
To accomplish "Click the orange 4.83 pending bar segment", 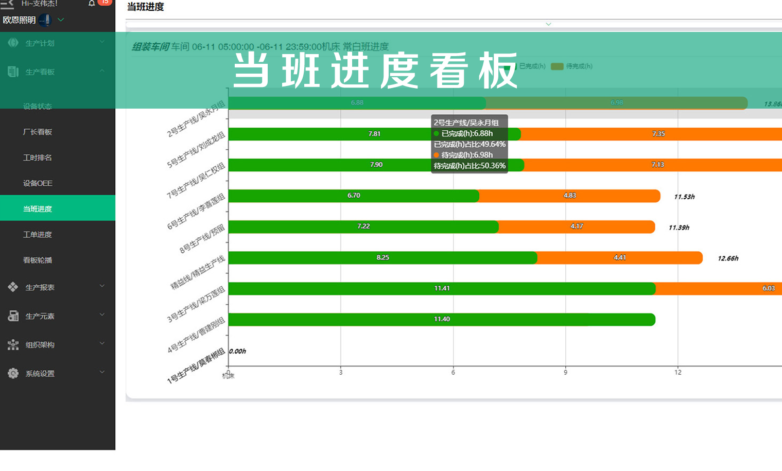I will (569, 196).
